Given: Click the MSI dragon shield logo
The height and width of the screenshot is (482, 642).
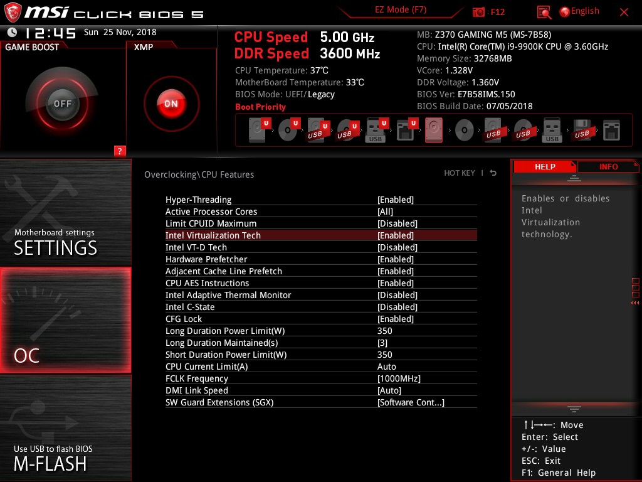Looking at the screenshot, I should click(13, 12).
